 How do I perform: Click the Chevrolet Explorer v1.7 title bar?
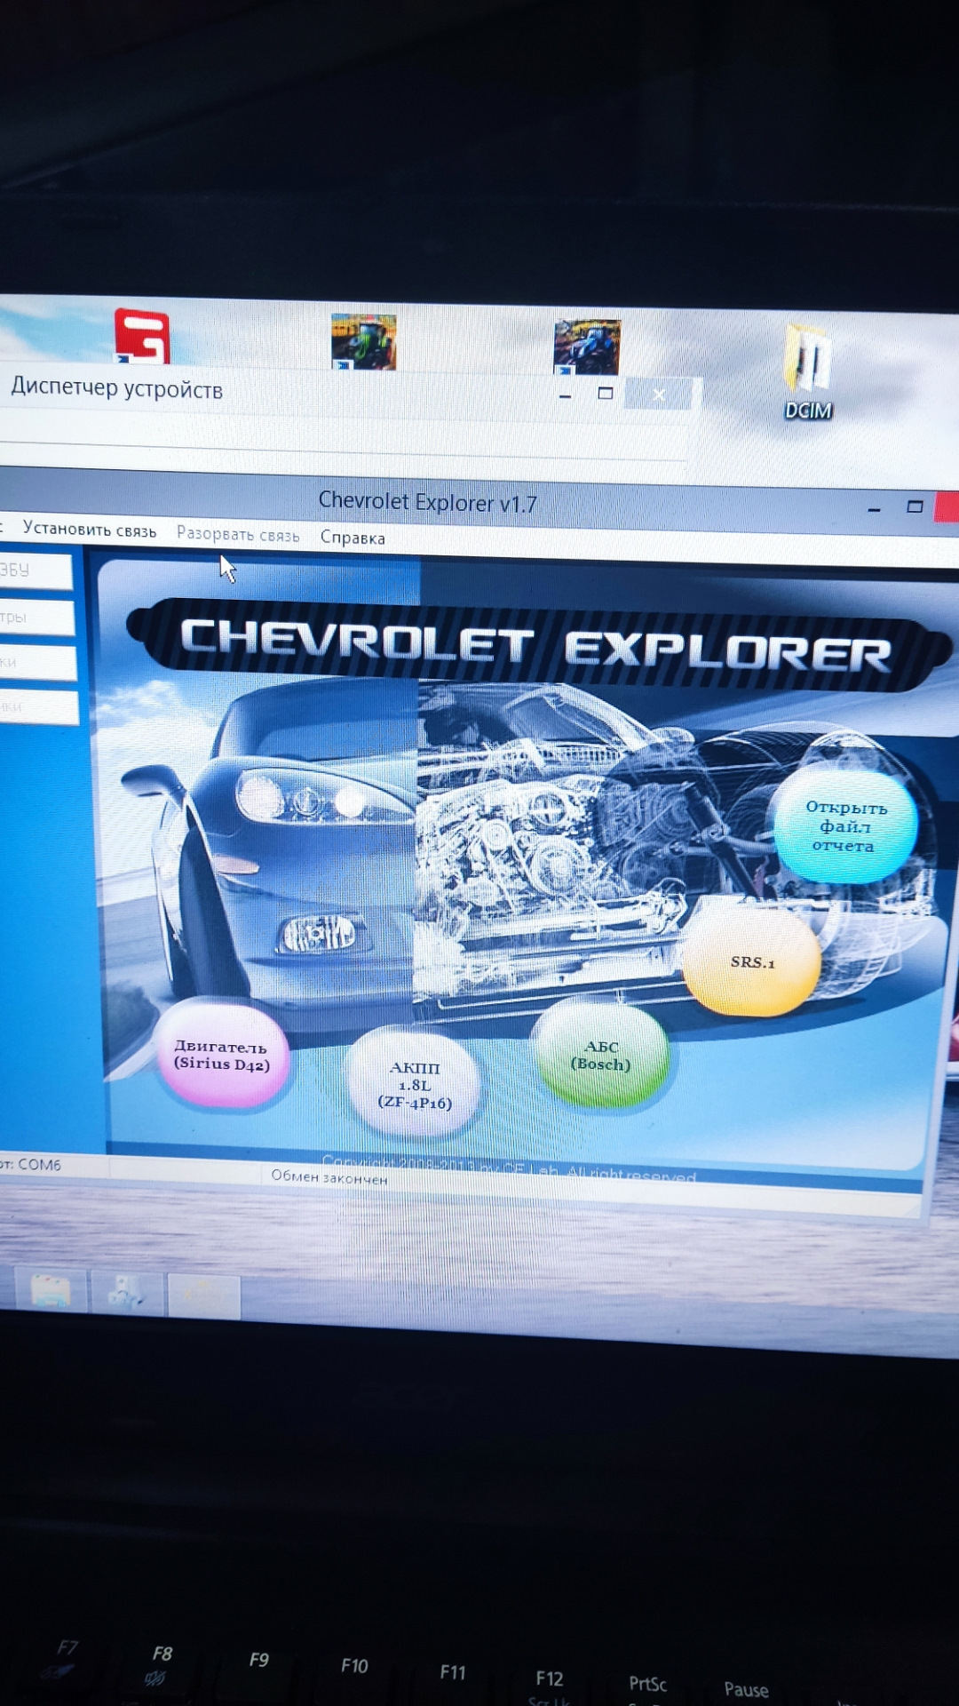(427, 502)
